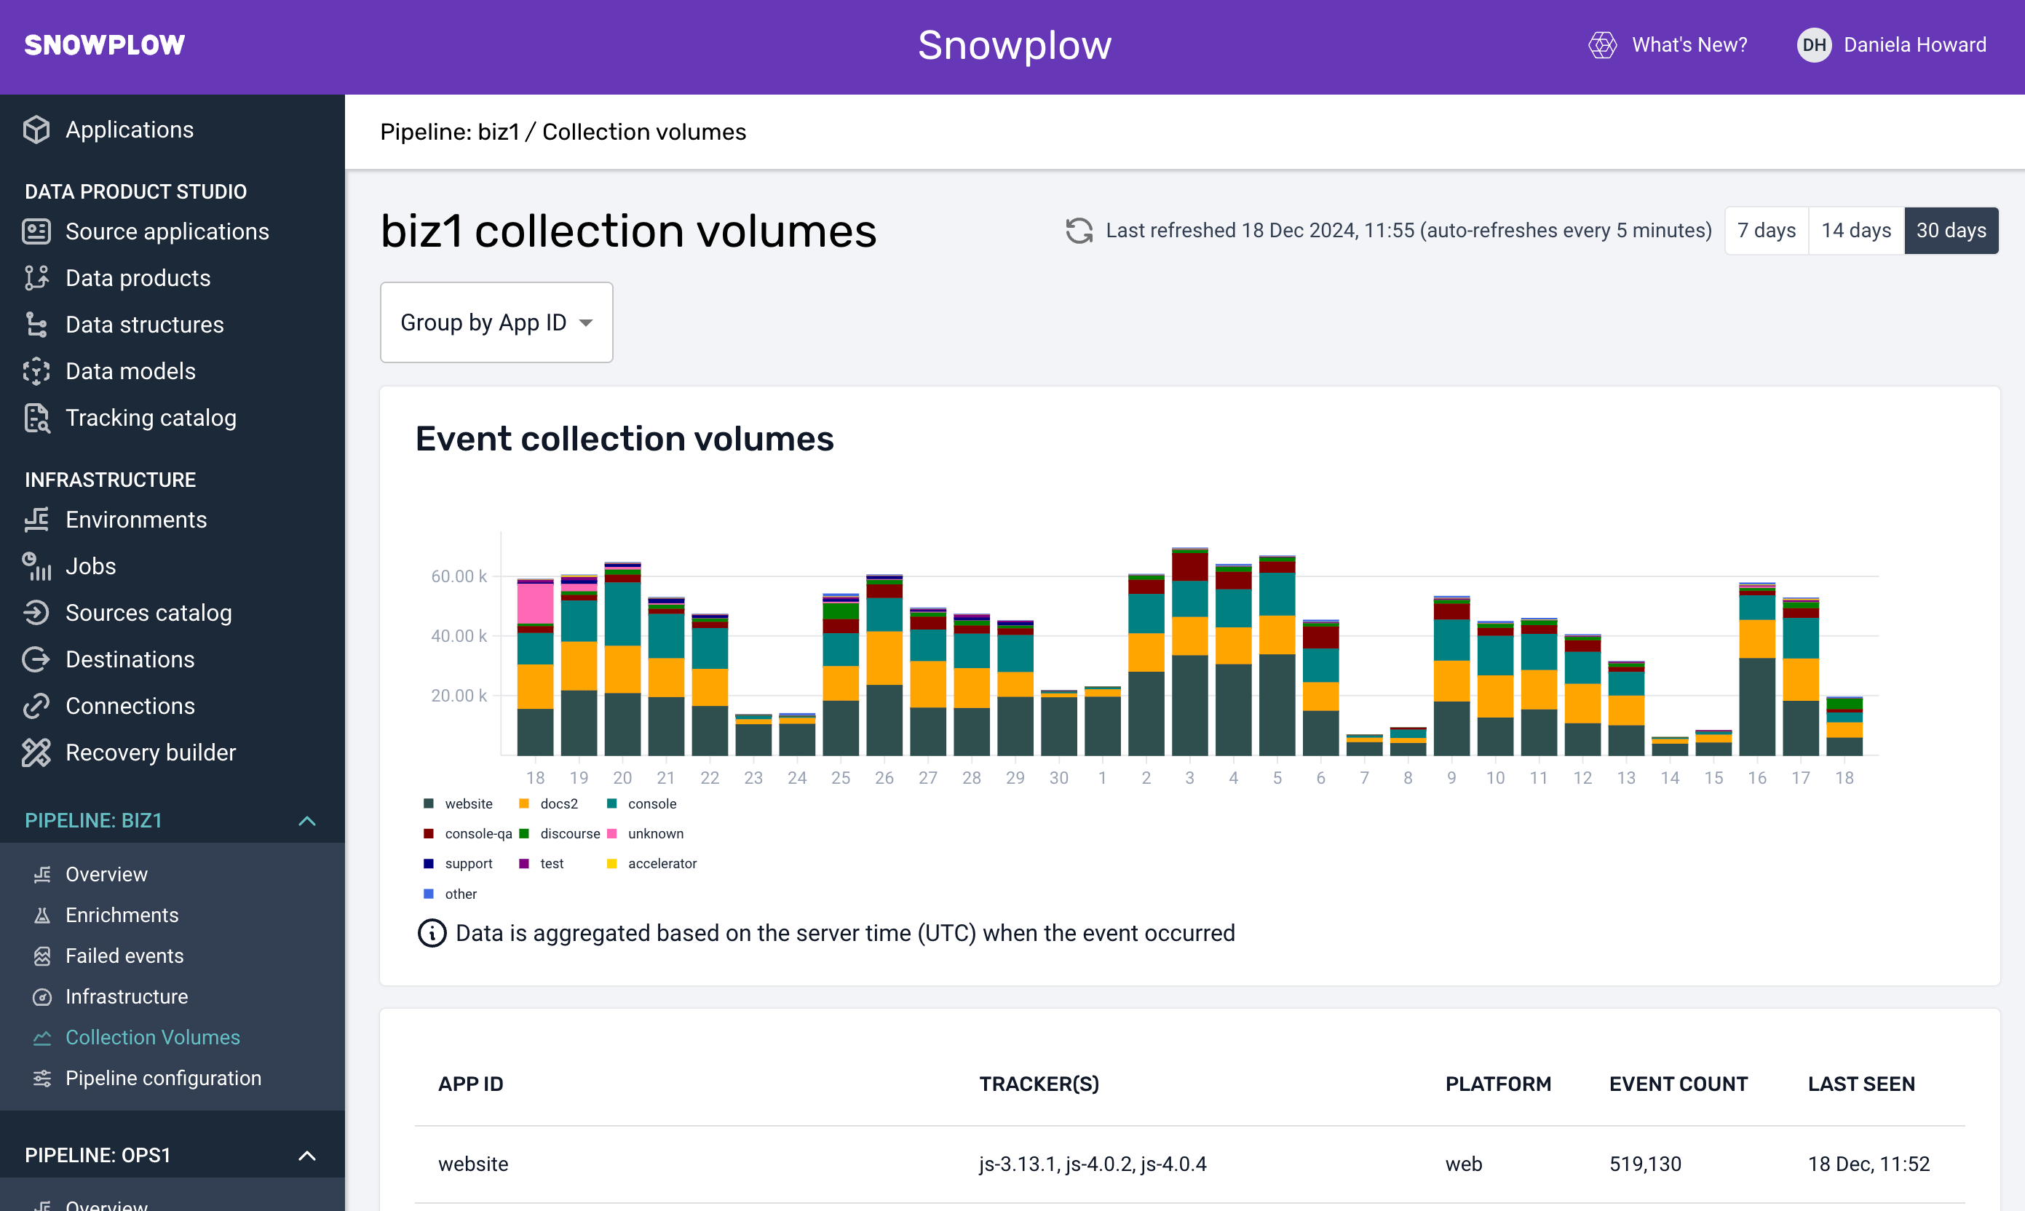This screenshot has width=2025, height=1211.
Task: Toggle website series in chart legend
Action: pyautogui.click(x=459, y=803)
